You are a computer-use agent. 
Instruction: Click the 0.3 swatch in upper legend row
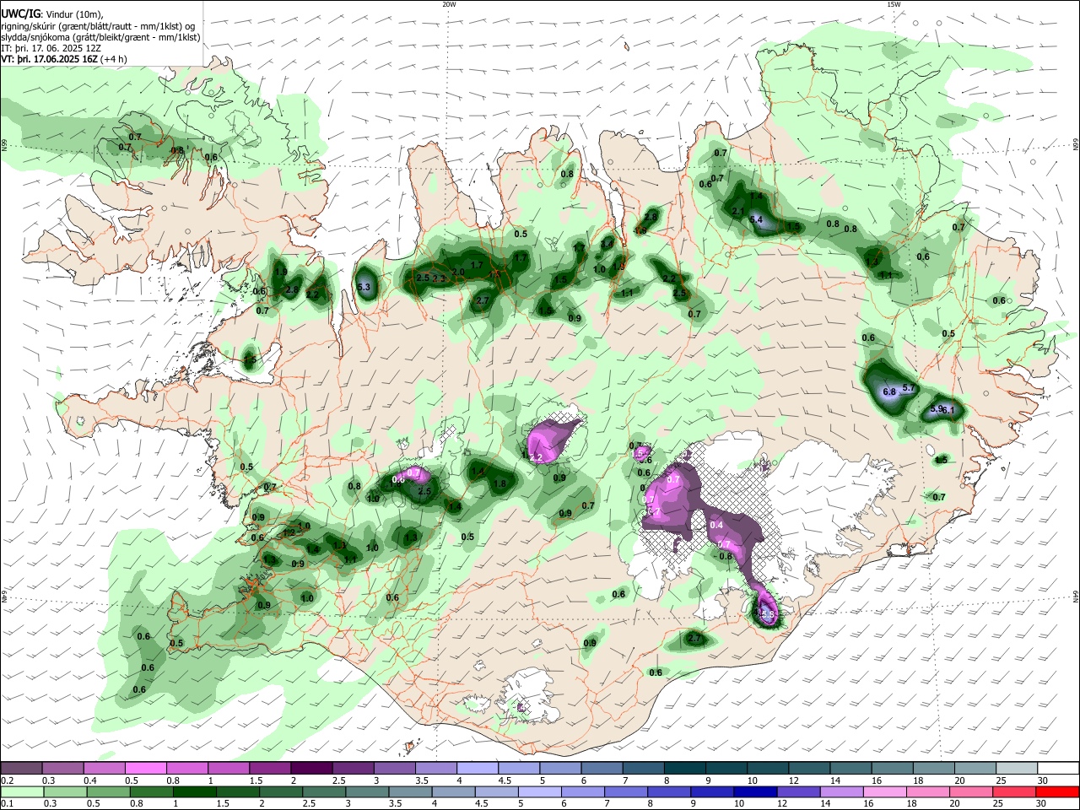[62, 768]
